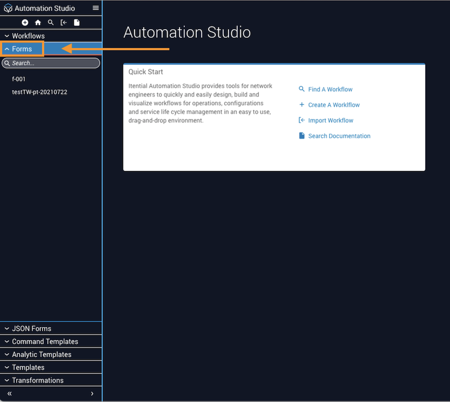Click the right chevron at sidebar bottom
The width and height of the screenshot is (450, 402).
pyautogui.click(x=92, y=393)
